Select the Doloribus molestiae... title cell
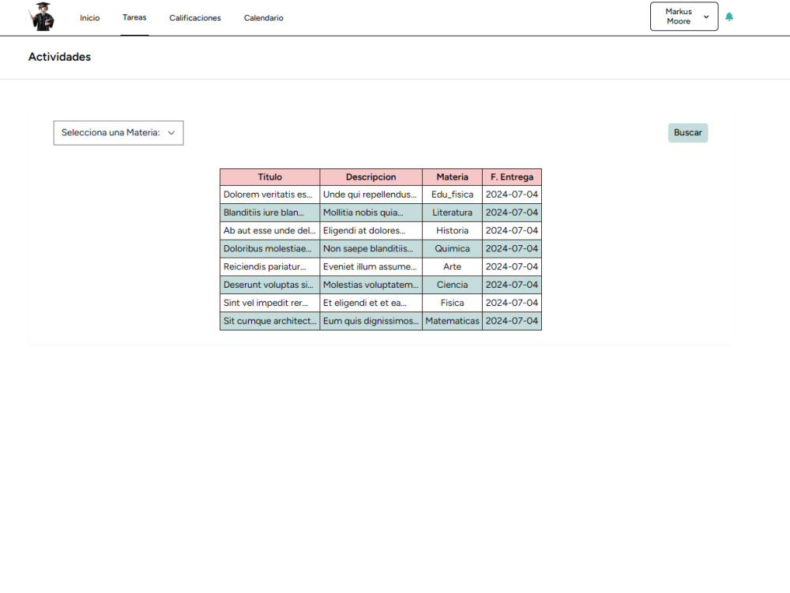 [x=270, y=248]
